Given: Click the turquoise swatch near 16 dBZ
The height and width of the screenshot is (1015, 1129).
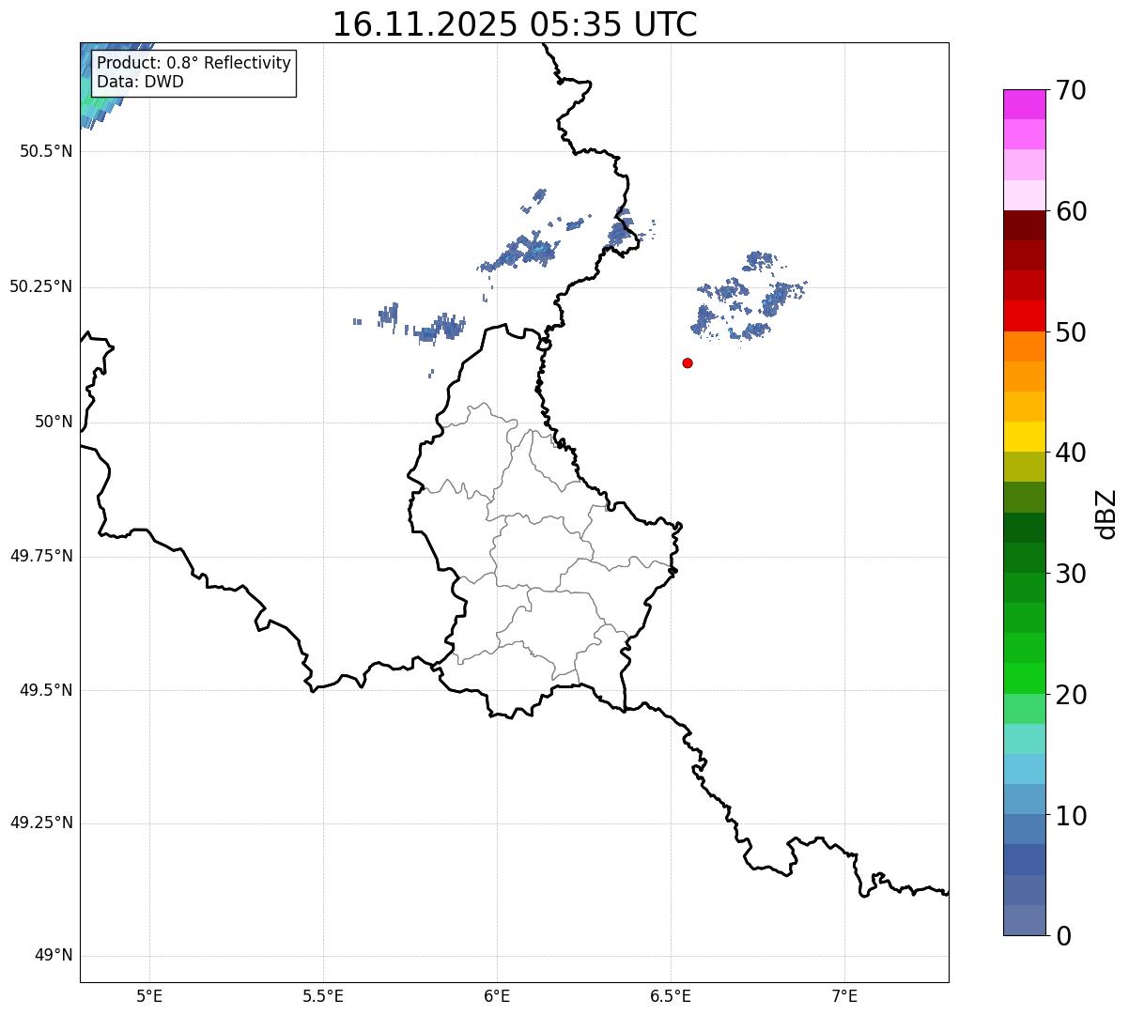Looking at the screenshot, I should 1024,739.
